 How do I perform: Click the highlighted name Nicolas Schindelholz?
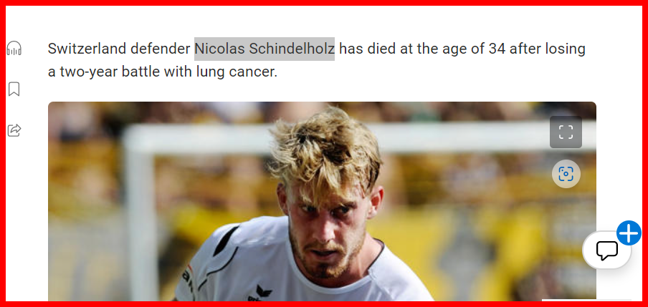tap(265, 49)
